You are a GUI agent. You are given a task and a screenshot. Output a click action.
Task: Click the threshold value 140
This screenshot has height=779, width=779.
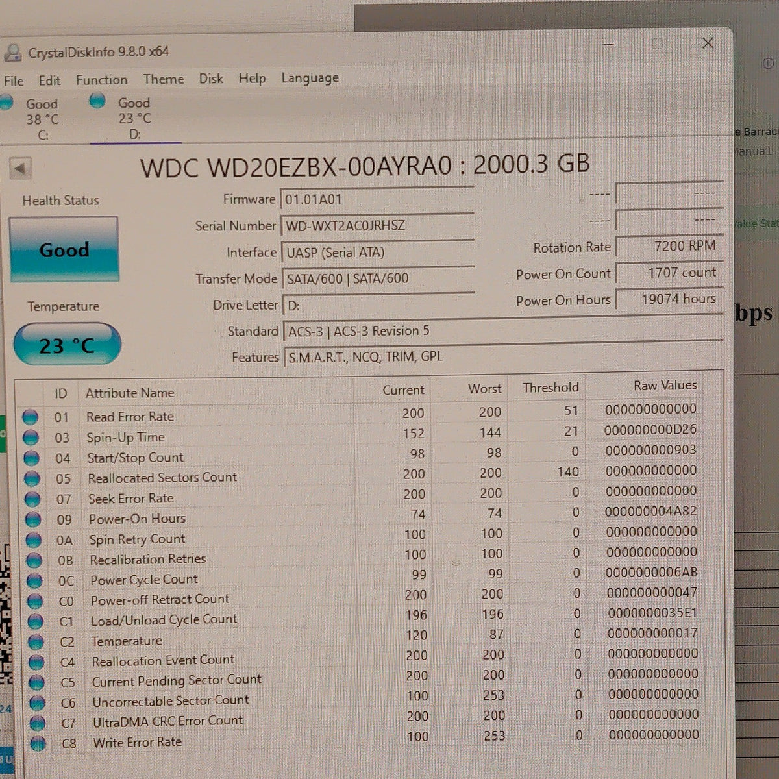568,472
